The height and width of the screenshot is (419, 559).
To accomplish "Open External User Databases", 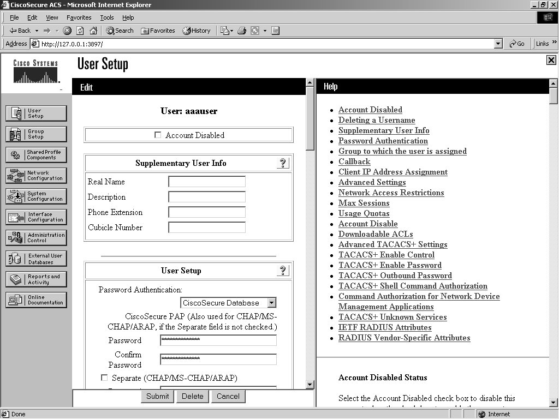I will click(x=36, y=259).
